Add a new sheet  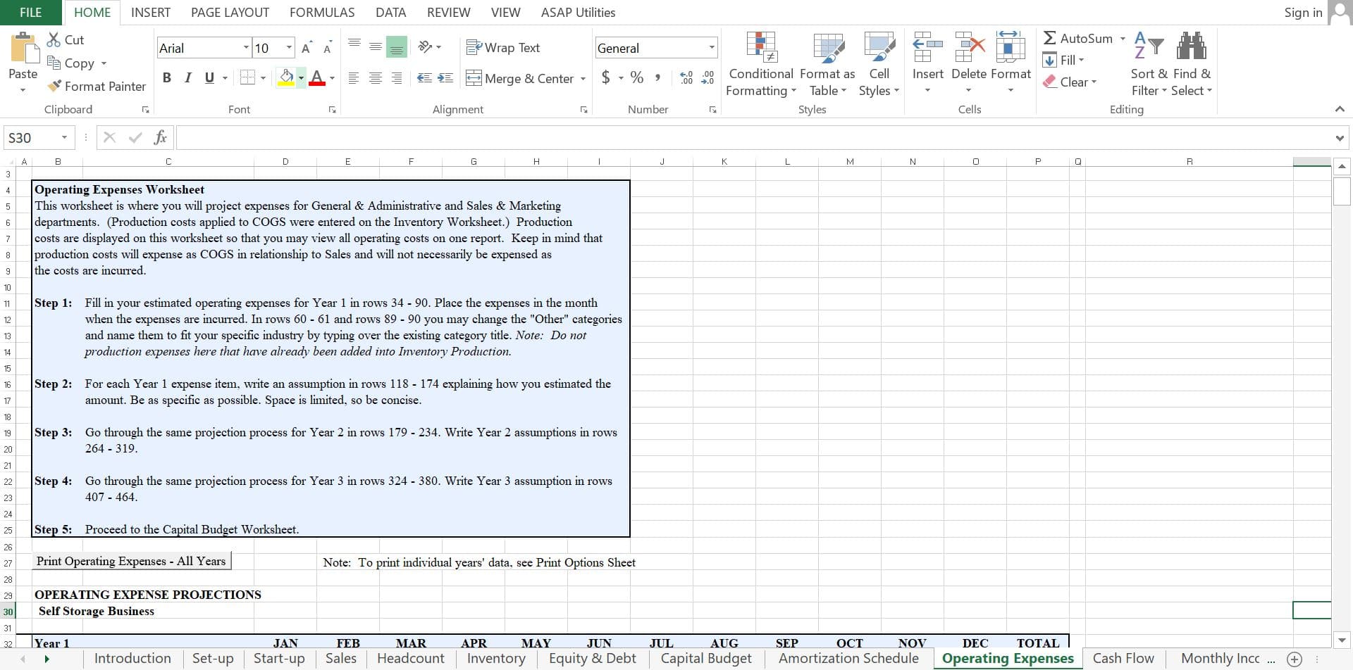click(1295, 659)
